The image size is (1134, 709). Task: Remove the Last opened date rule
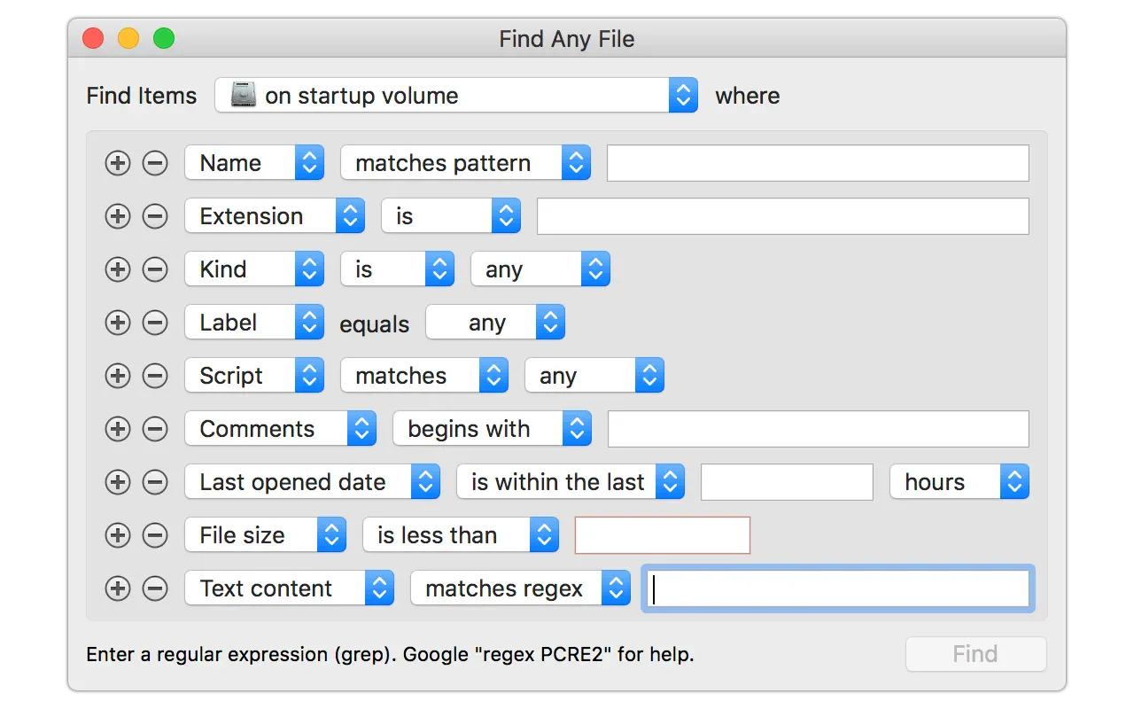pos(155,482)
